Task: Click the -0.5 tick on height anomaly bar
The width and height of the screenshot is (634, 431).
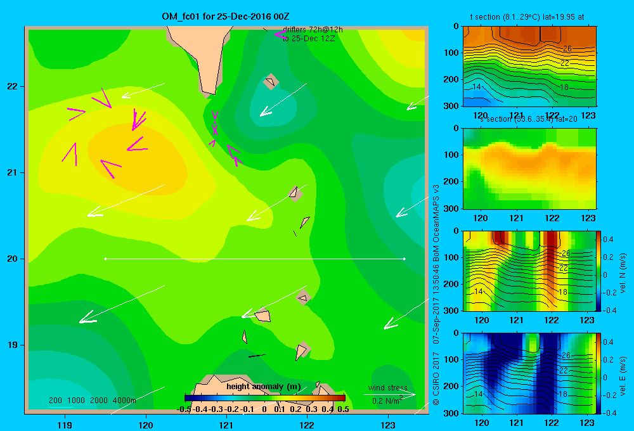Action: (x=184, y=409)
